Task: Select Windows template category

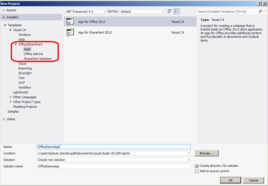Action: point(24,35)
